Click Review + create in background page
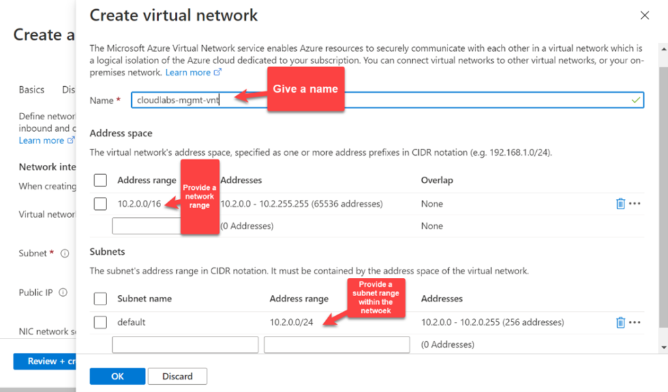Screen dimensions: 668x392 click(45, 361)
